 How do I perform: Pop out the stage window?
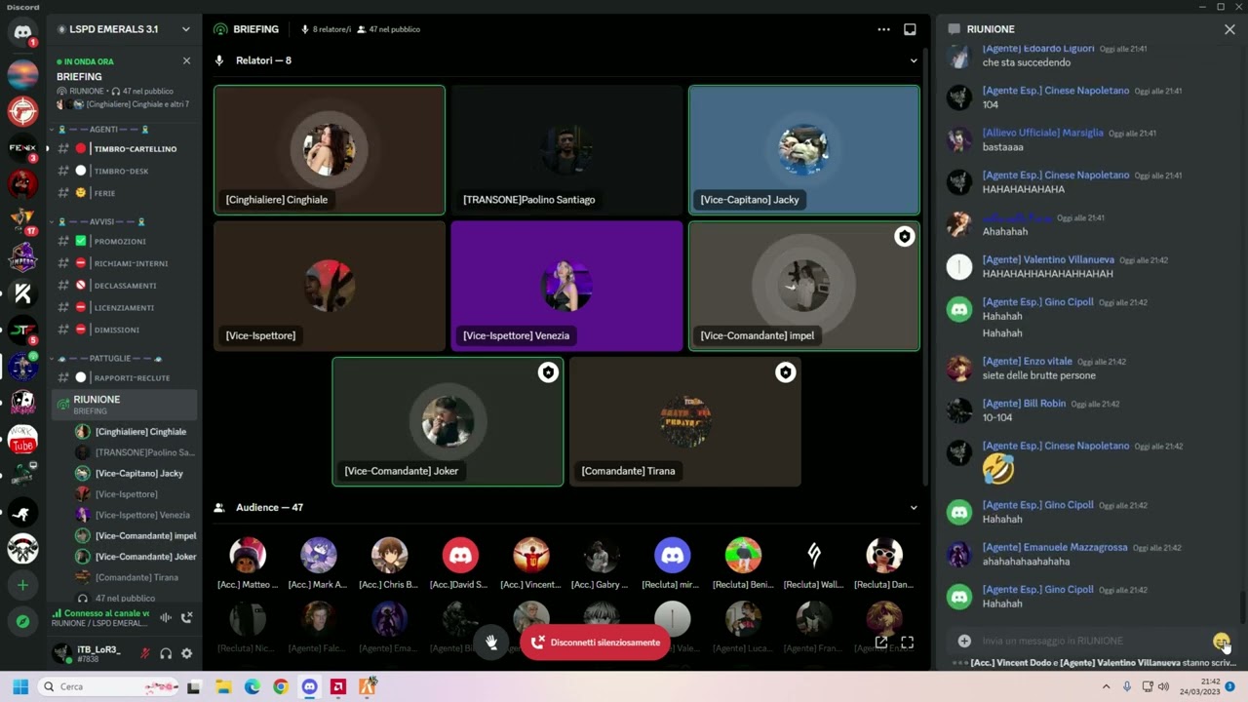[881, 642]
